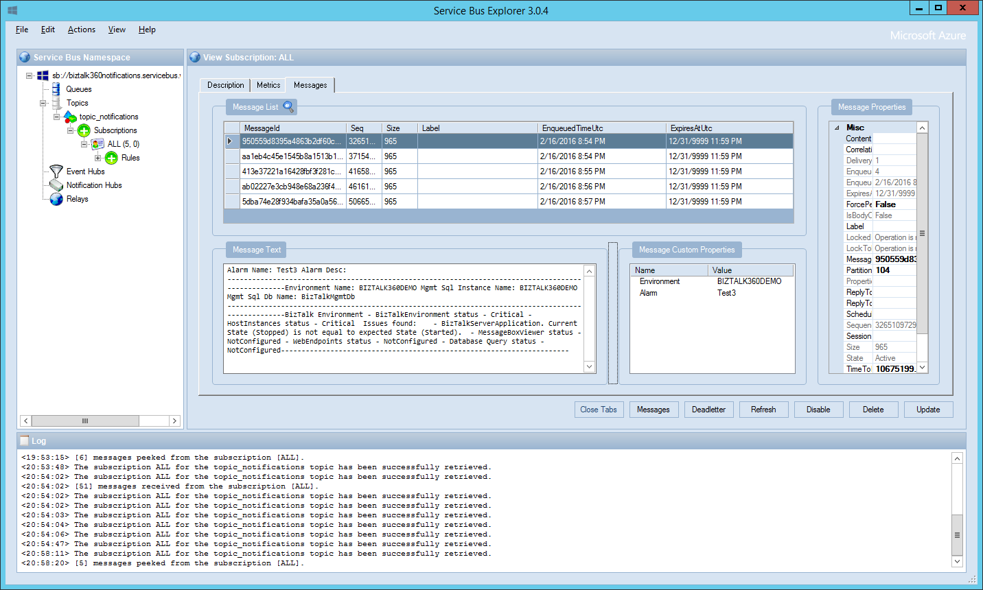
Task: Sort messages by MessageId column header
Action: click(293, 128)
